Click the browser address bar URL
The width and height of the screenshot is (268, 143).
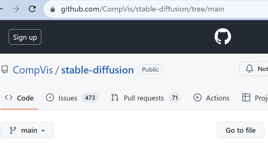142,9
